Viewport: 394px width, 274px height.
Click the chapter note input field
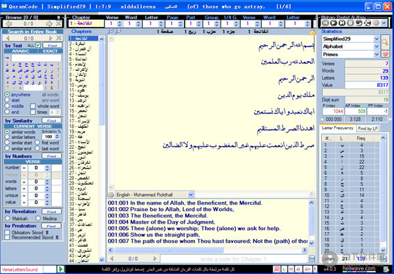point(234,259)
